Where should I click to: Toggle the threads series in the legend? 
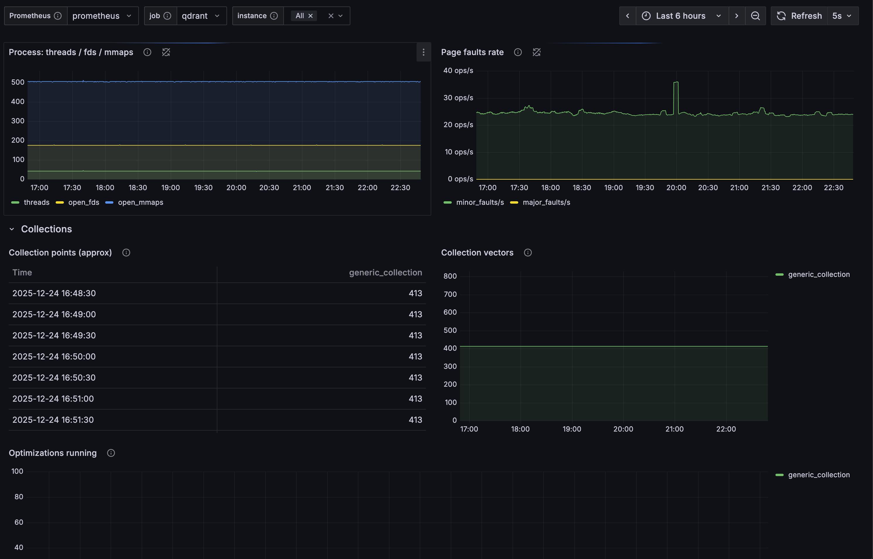36,202
